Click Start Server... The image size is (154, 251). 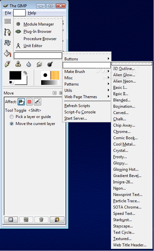[87, 118]
